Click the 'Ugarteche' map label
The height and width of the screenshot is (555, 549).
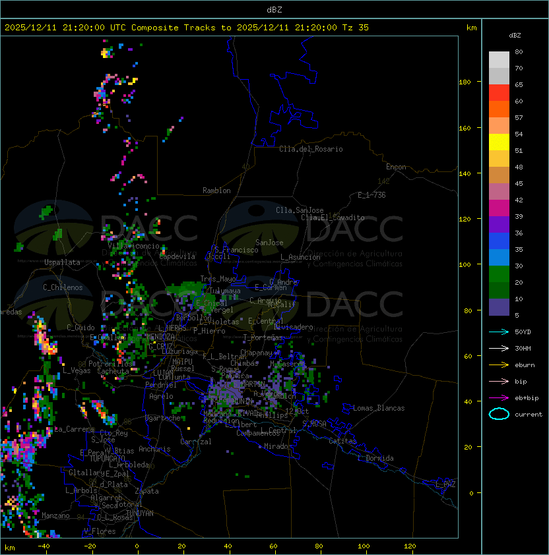point(163,418)
